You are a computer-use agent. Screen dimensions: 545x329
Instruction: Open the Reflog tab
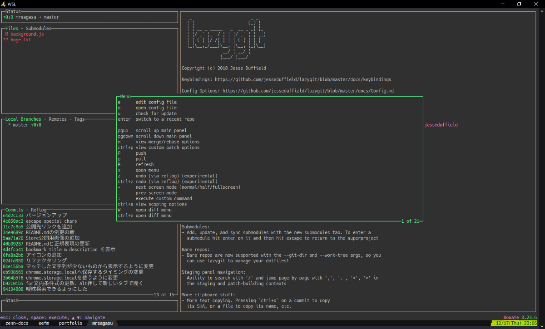pyautogui.click(x=39, y=210)
